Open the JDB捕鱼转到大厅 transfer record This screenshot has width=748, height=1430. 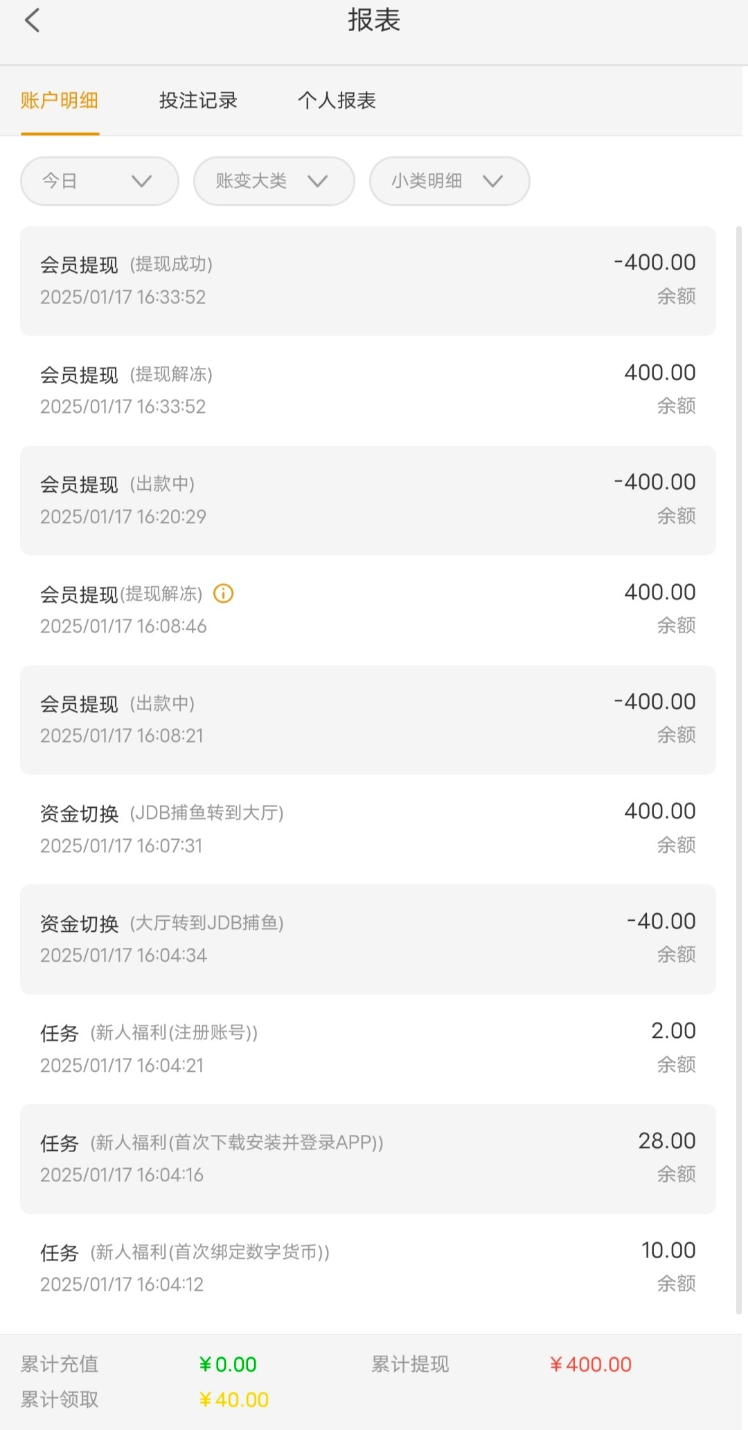(x=367, y=829)
